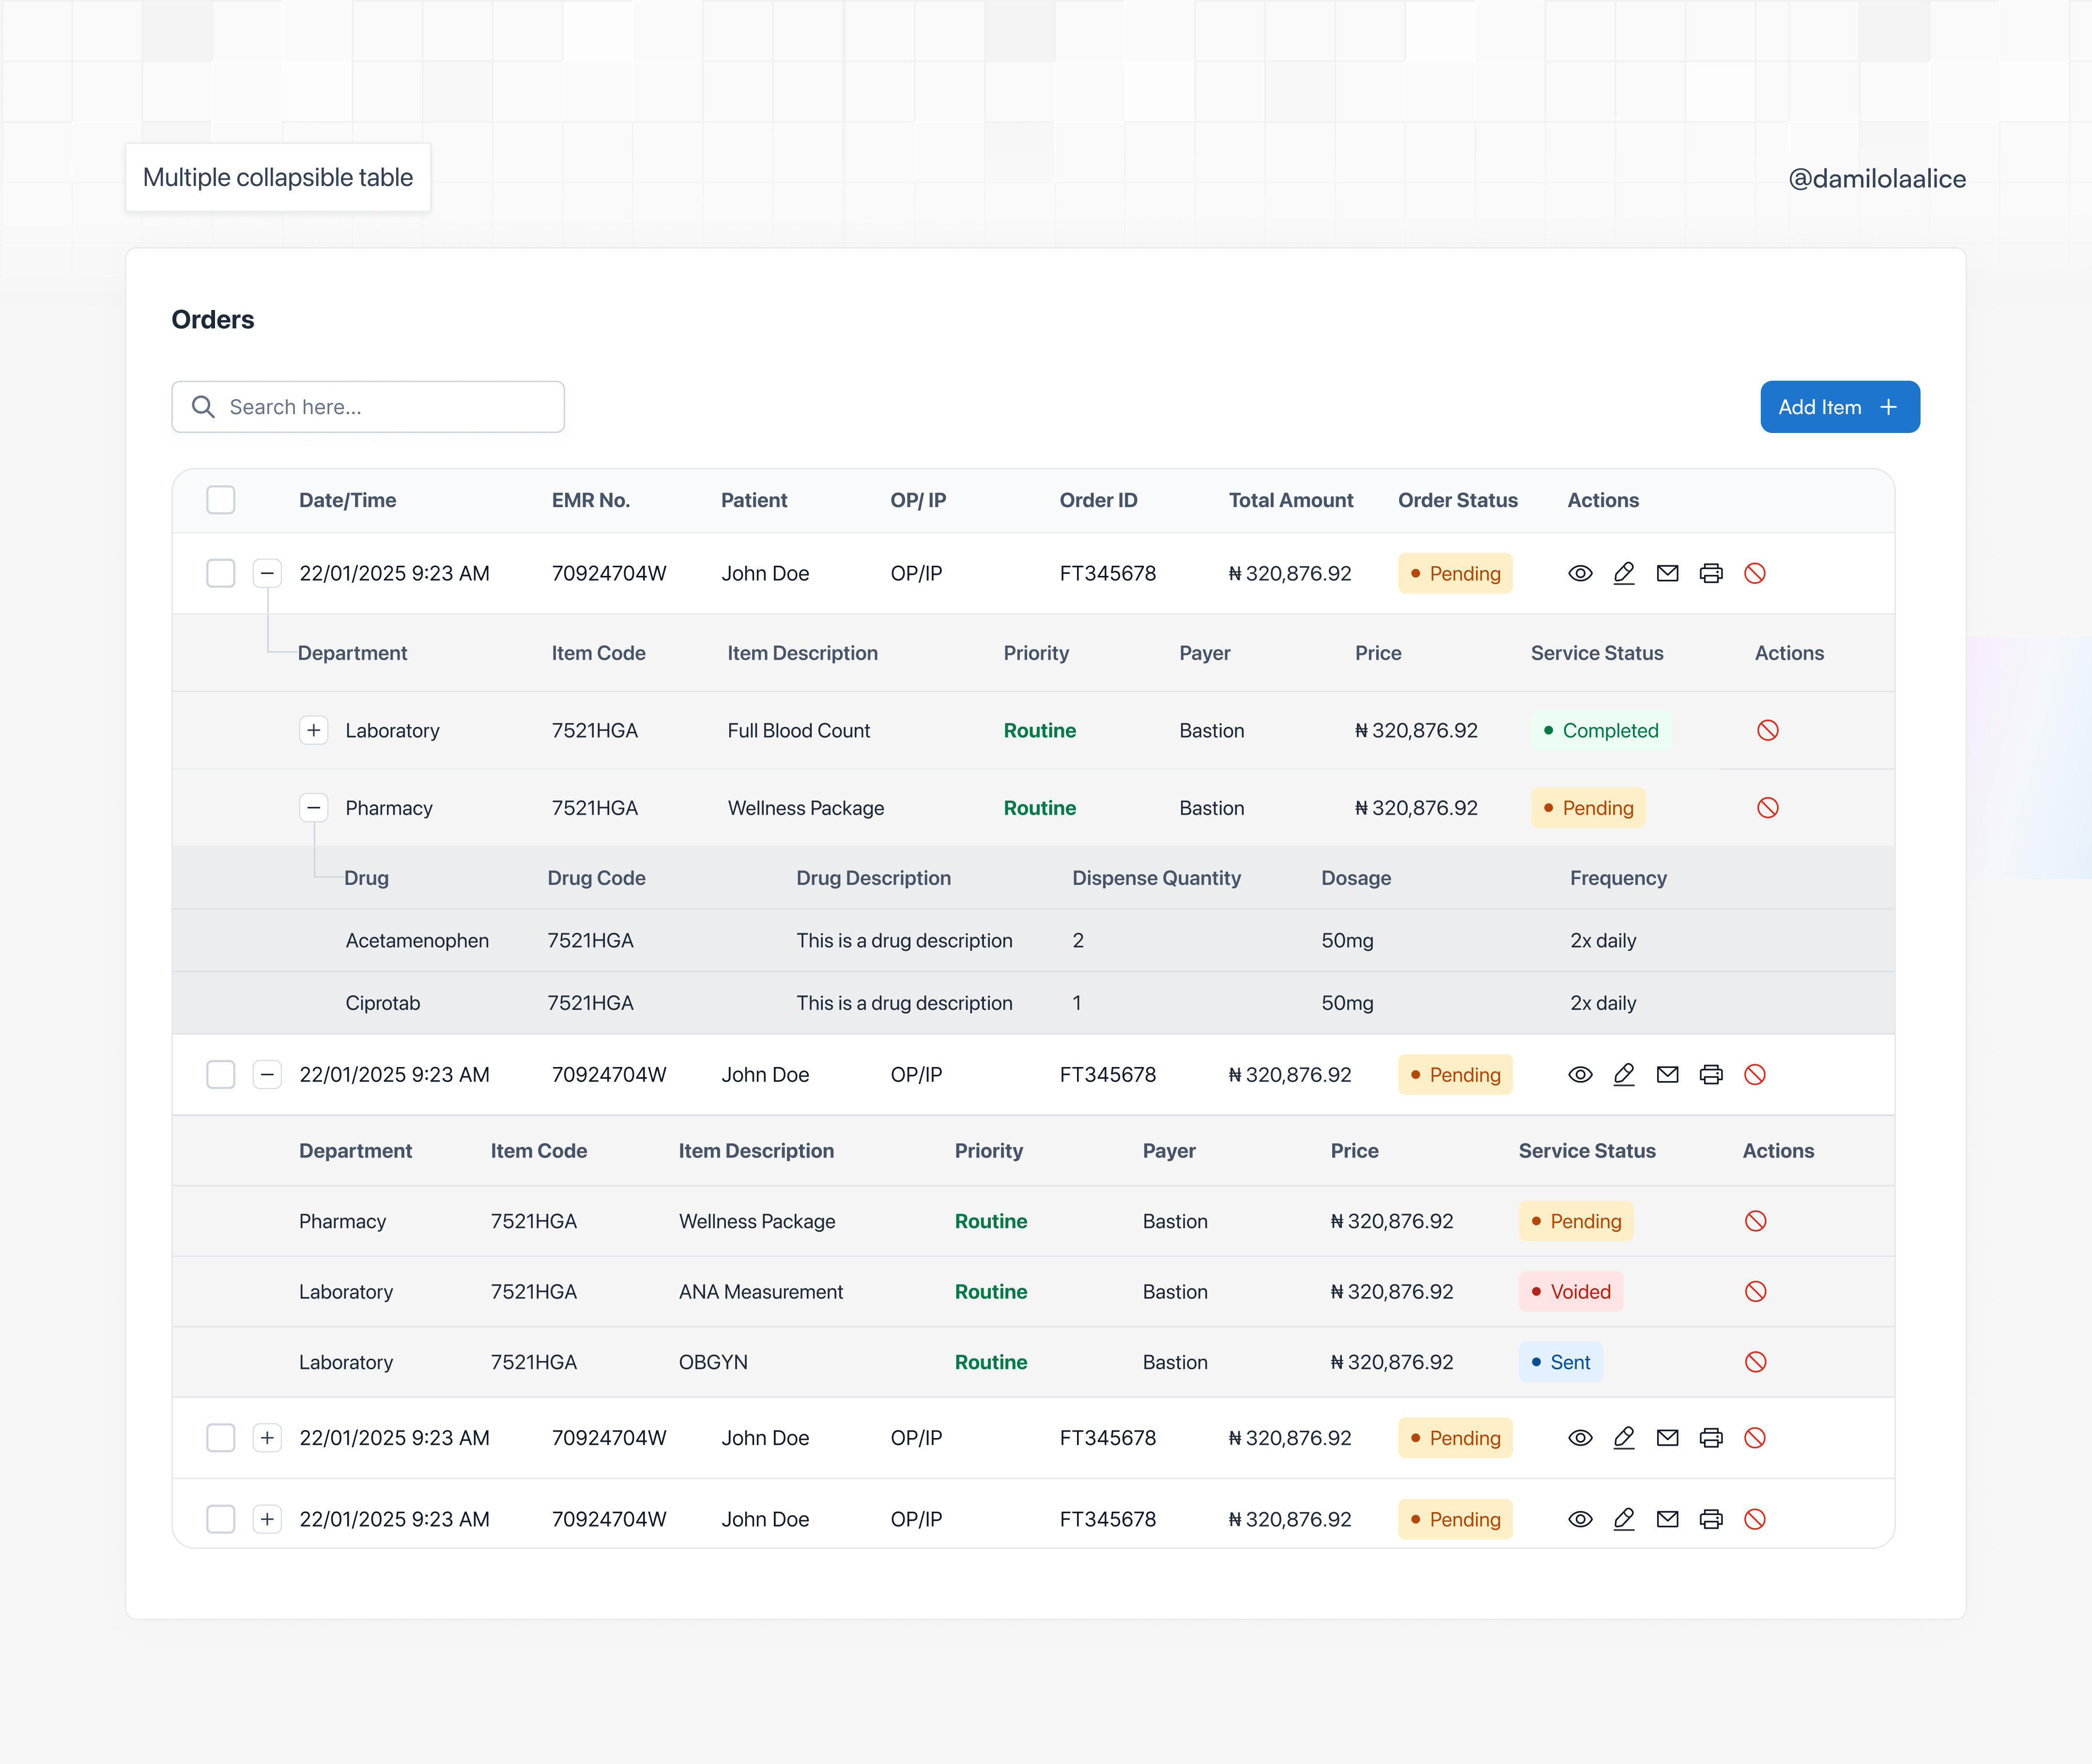Image resolution: width=2092 pixels, height=1764 pixels.
Task: Click the Orders heading
Action: coord(212,319)
